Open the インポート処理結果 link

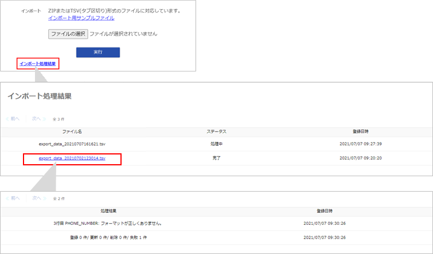point(38,64)
